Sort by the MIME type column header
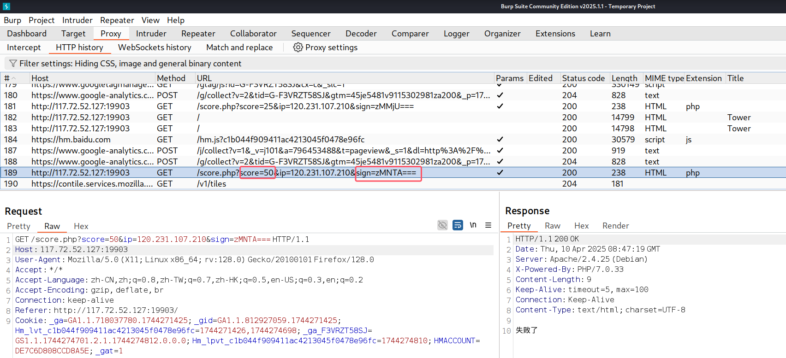Image resolution: width=786 pixels, height=358 pixels. (x=664, y=78)
